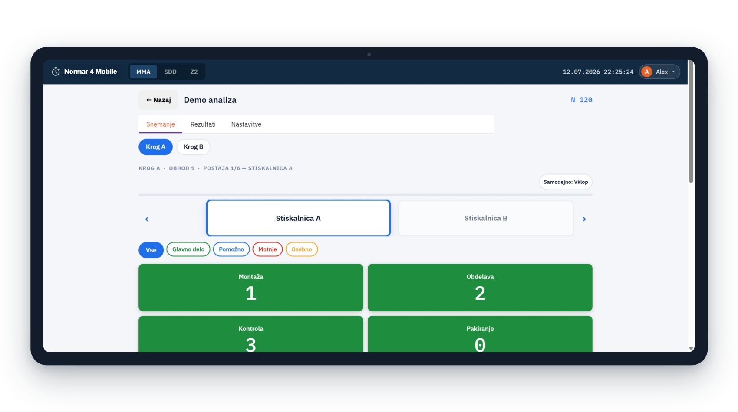Select Krog A
738x412 pixels.
[x=155, y=147]
